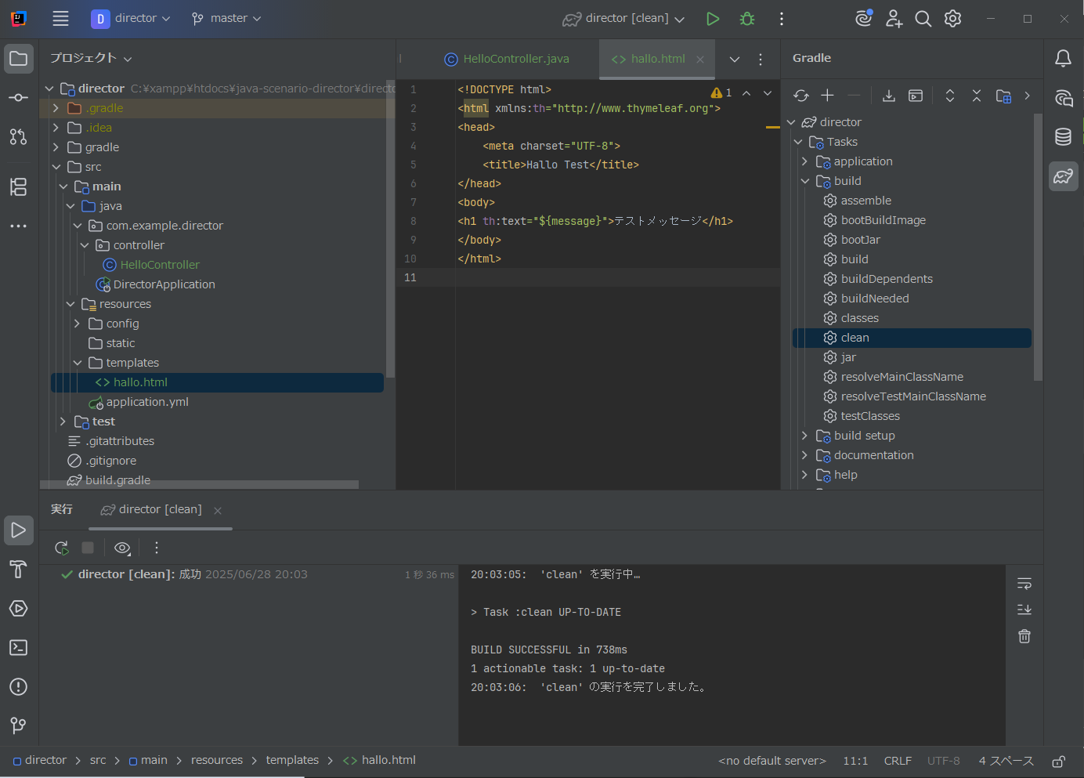This screenshot has height=778, width=1084.
Task: Toggle soft-wrap in the run console
Action: click(1024, 583)
